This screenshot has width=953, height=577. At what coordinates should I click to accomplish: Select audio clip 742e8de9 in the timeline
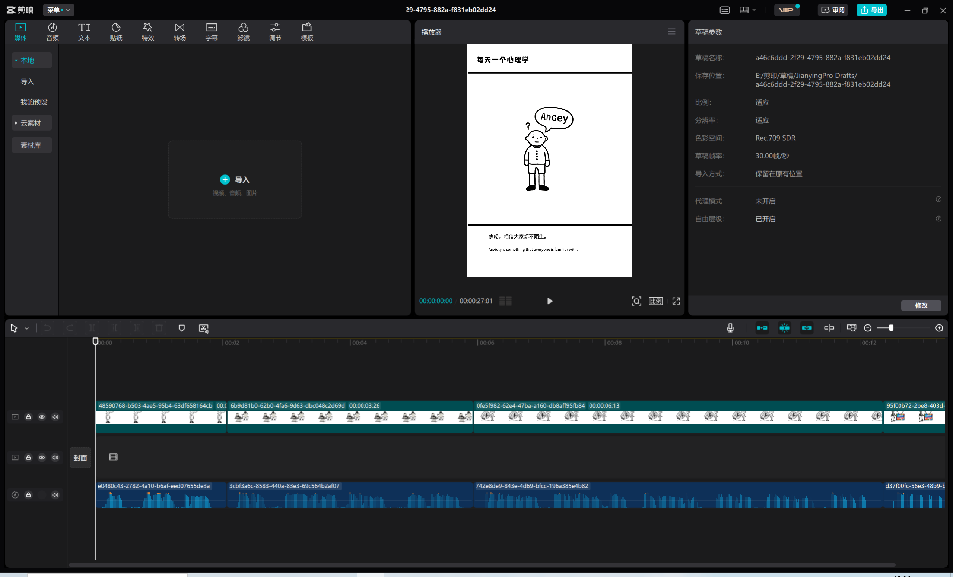tap(678, 495)
